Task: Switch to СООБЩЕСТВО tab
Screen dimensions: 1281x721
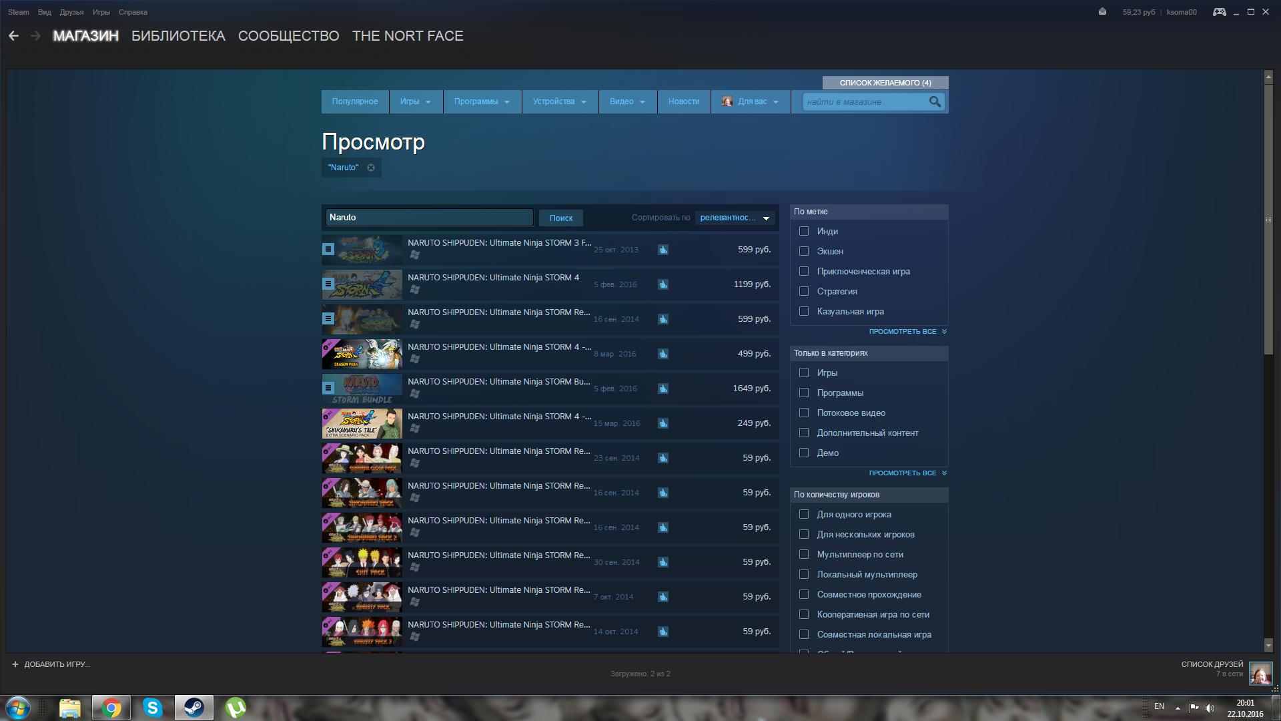Action: click(288, 36)
